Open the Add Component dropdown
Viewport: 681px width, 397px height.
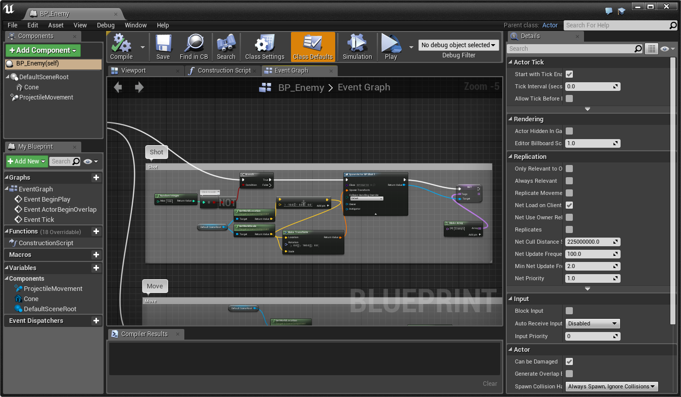(x=43, y=50)
